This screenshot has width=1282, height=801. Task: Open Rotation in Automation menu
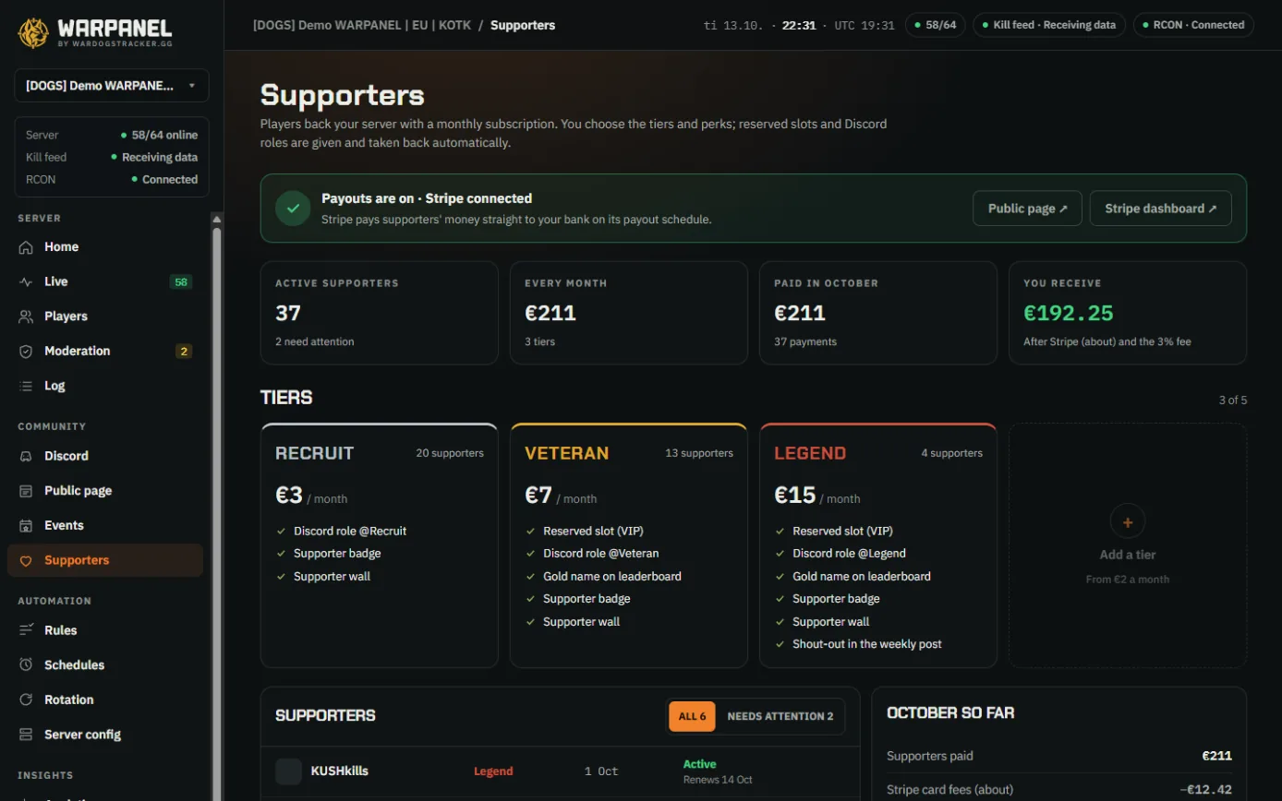(105, 699)
